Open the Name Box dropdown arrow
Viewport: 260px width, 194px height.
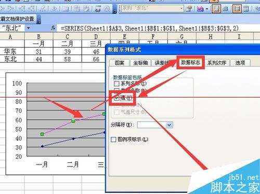[x=29, y=28]
